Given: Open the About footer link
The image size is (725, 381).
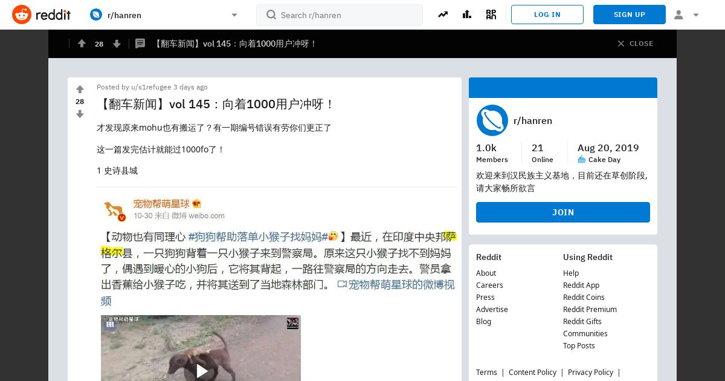Looking at the screenshot, I should point(486,273).
